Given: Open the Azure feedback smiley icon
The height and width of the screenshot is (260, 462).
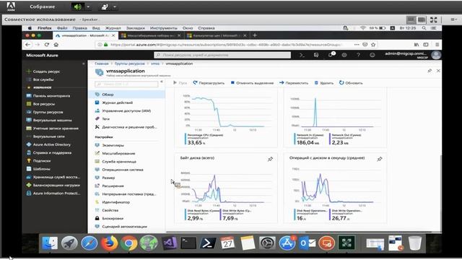Looking at the screenshot, I should (x=372, y=55).
